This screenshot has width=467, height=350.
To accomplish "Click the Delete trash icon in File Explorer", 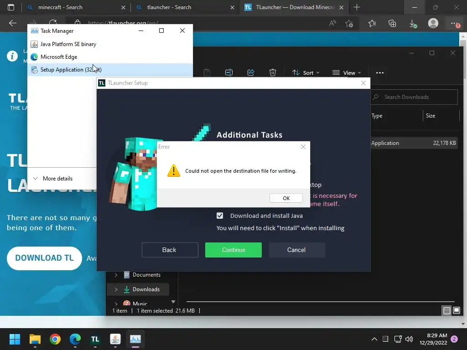I will 273,72.
